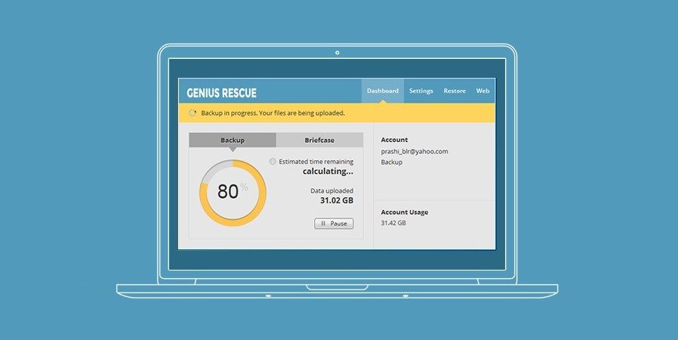Click the 31.02 GB data uploaded value
Image resolution: width=678 pixels, height=340 pixels.
tap(336, 201)
